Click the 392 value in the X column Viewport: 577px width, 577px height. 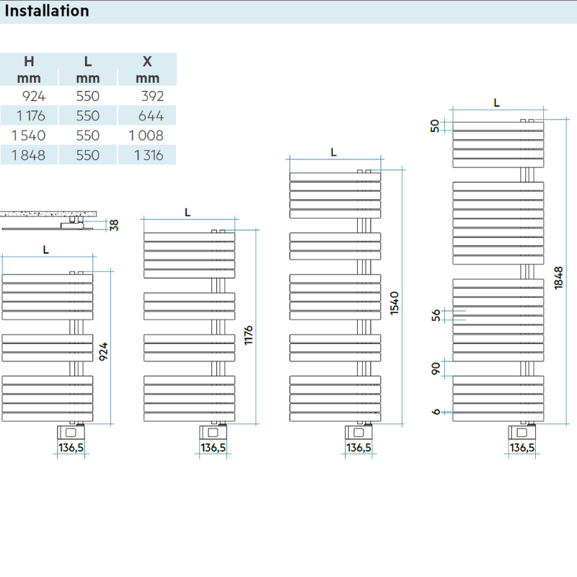pyautogui.click(x=152, y=96)
